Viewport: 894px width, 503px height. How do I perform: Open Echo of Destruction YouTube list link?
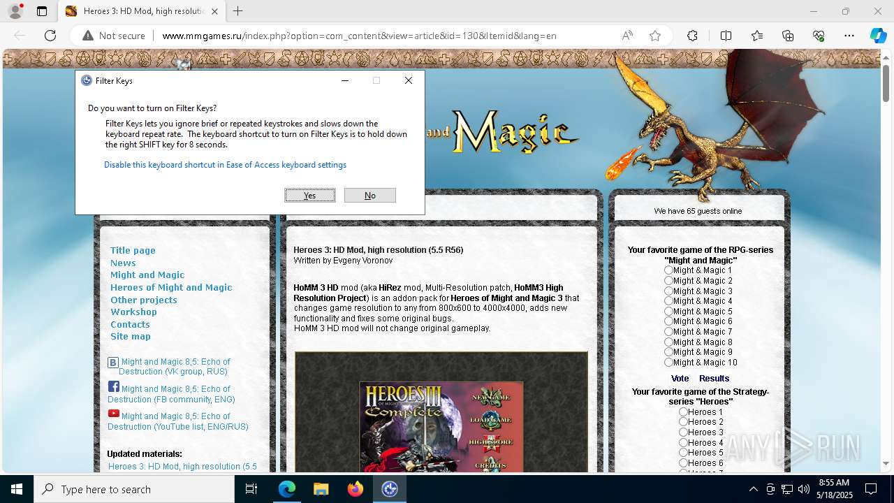[178, 421]
